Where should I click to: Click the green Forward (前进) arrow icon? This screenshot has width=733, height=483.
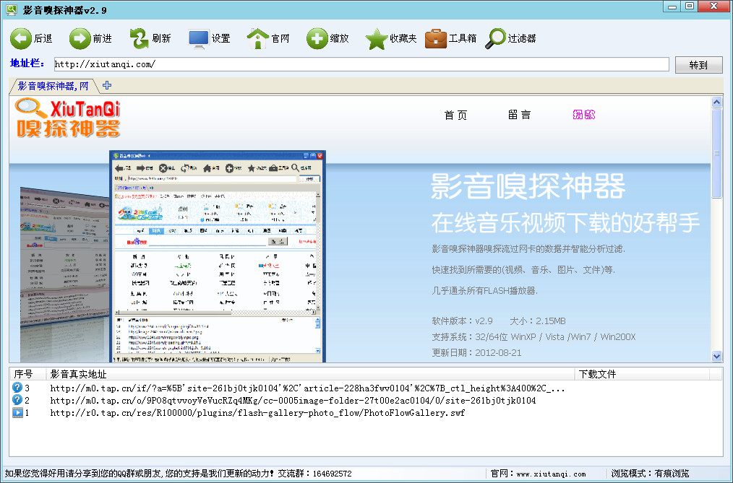[x=80, y=39]
